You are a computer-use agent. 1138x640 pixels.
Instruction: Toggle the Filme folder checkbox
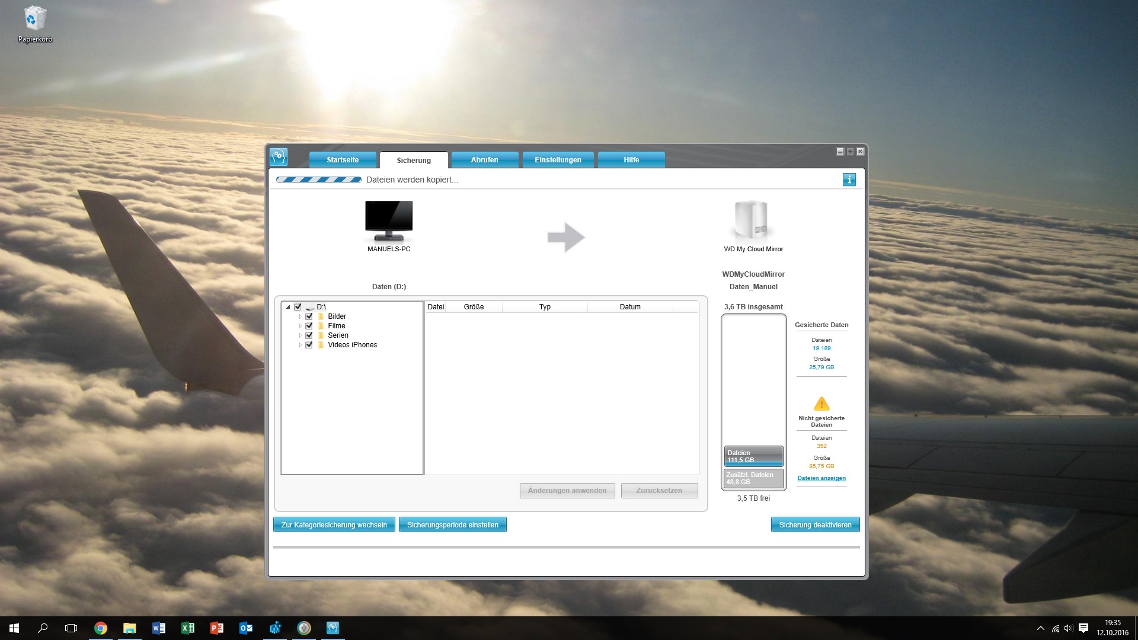309,326
